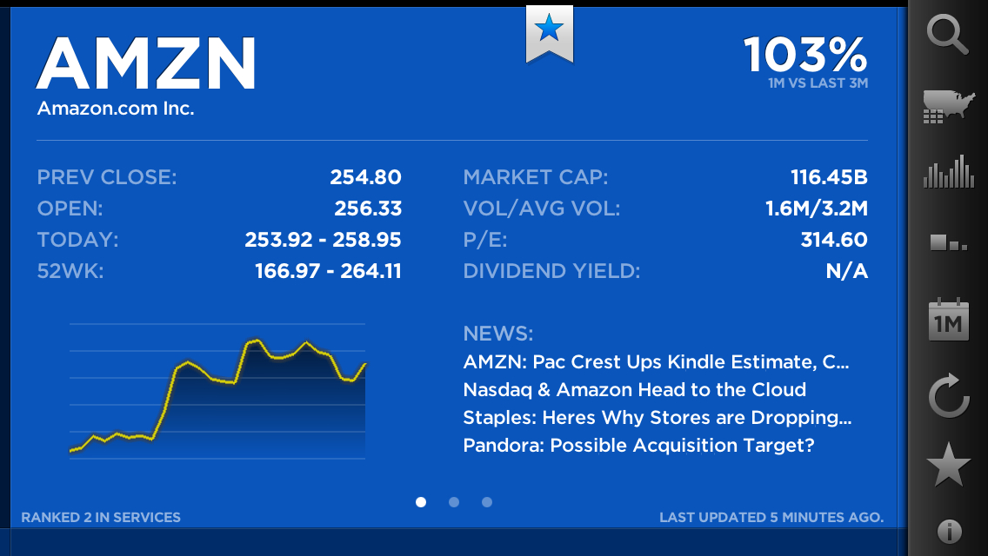988x556 pixels.
Task: Go to third page indicator dot
Action: click(486, 502)
